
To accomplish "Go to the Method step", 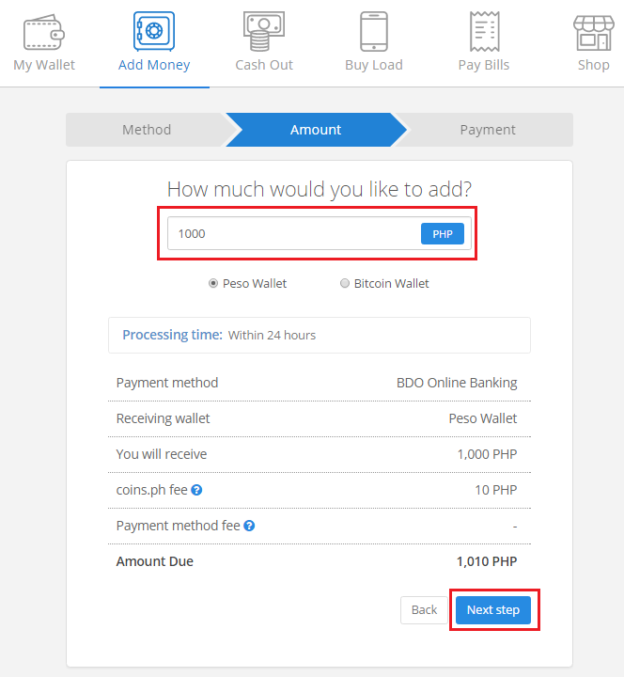I will [147, 130].
